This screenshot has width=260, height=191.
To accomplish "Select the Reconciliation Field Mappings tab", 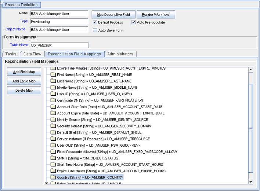I will (75, 54).
